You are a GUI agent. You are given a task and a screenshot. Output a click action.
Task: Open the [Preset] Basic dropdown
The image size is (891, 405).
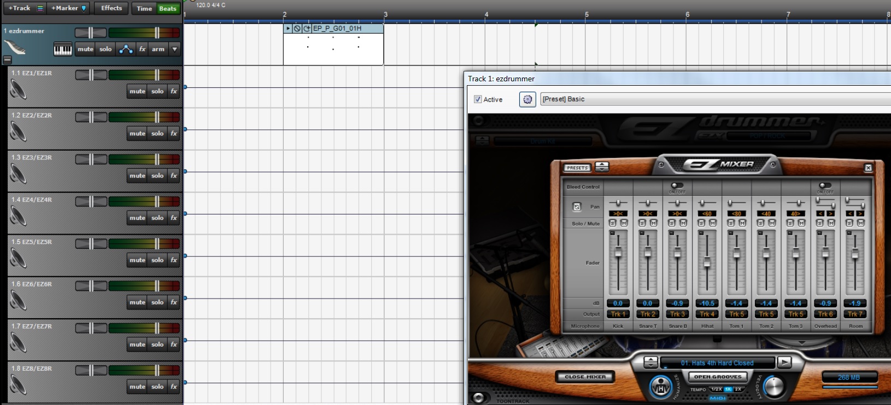tap(715, 99)
